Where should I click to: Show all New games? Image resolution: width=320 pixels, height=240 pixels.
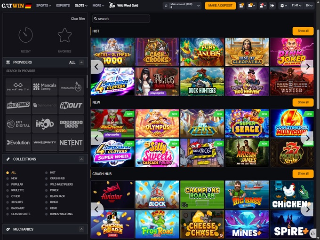tap(303, 102)
